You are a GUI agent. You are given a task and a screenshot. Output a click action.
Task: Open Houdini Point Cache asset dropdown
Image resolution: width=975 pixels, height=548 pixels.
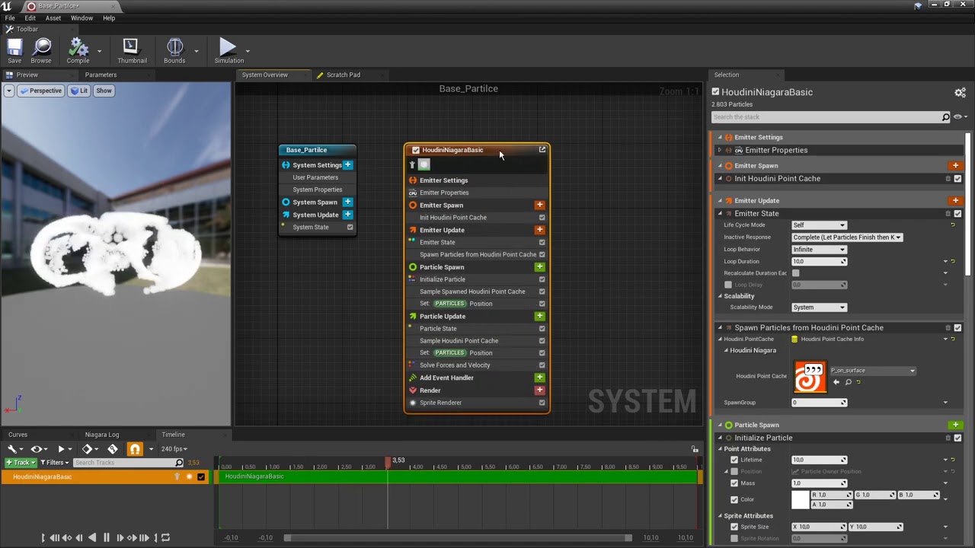872,371
